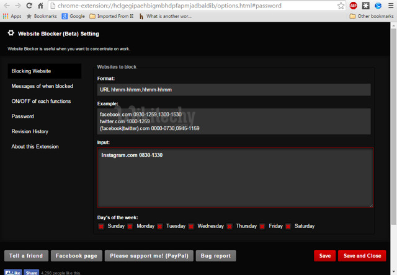This screenshot has width=397, height=275.
Task: Open the Apps shortcut in bookmarks bar
Action: [12, 16]
